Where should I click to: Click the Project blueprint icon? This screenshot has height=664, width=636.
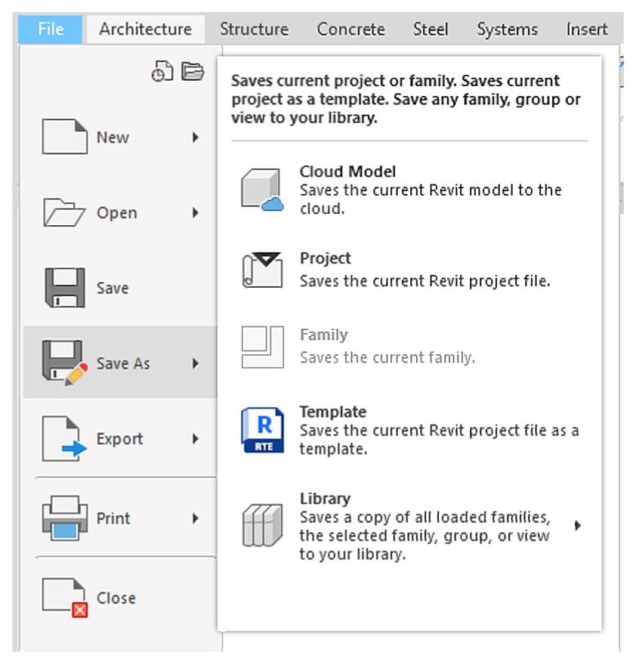coord(263,270)
